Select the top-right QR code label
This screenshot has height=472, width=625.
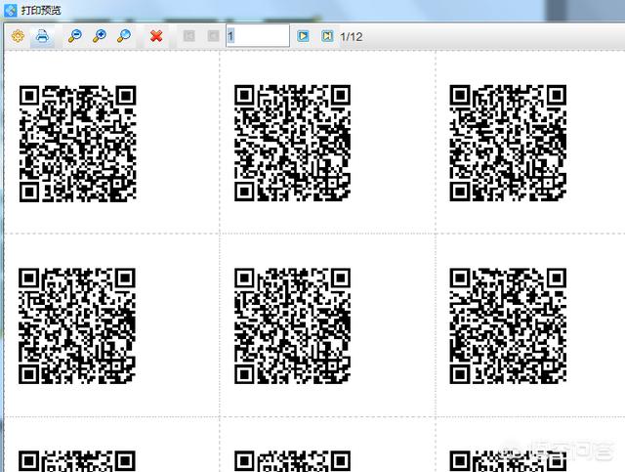(507, 143)
